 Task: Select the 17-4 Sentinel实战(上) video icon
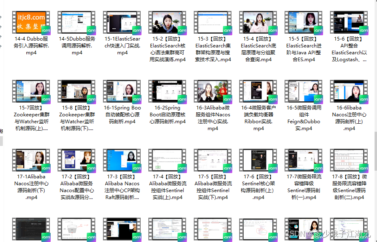(x=167, y=160)
